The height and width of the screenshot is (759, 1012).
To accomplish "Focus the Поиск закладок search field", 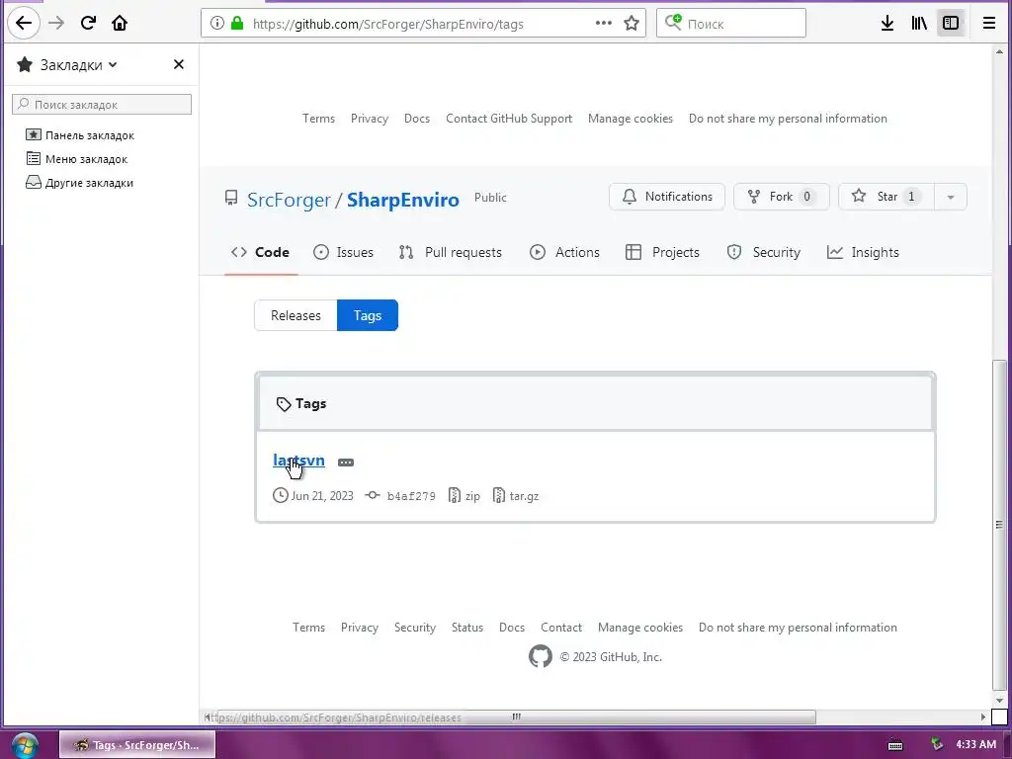I will [x=102, y=104].
